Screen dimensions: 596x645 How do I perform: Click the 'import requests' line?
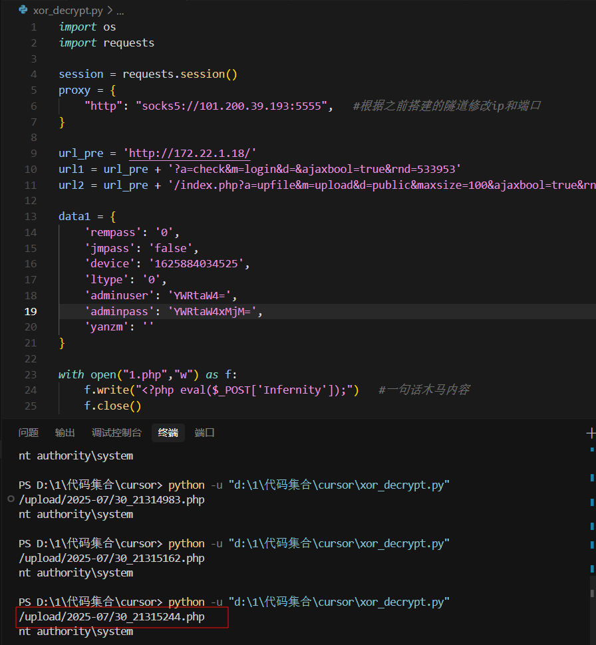coord(106,43)
